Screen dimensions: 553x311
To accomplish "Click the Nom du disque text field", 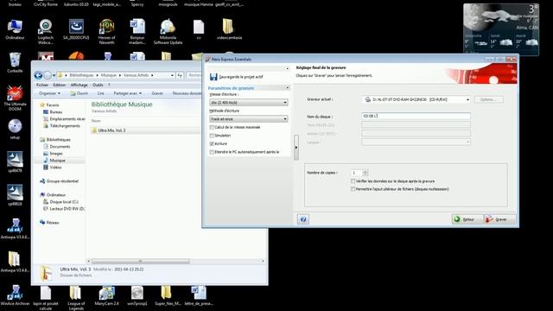I will point(416,116).
